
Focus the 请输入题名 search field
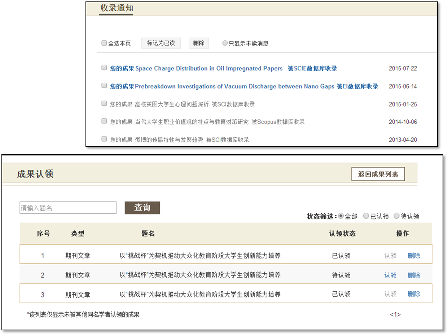tap(68, 208)
